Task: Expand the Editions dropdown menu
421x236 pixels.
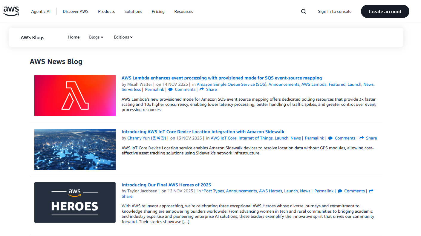Action: pos(123,37)
